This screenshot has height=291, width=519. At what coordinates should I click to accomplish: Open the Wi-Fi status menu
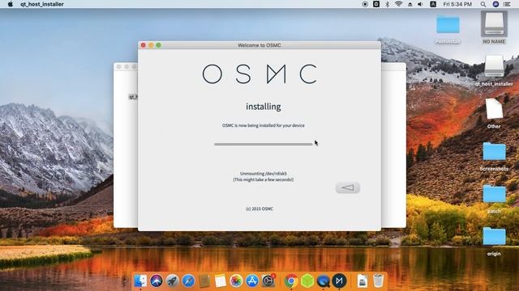pos(398,4)
